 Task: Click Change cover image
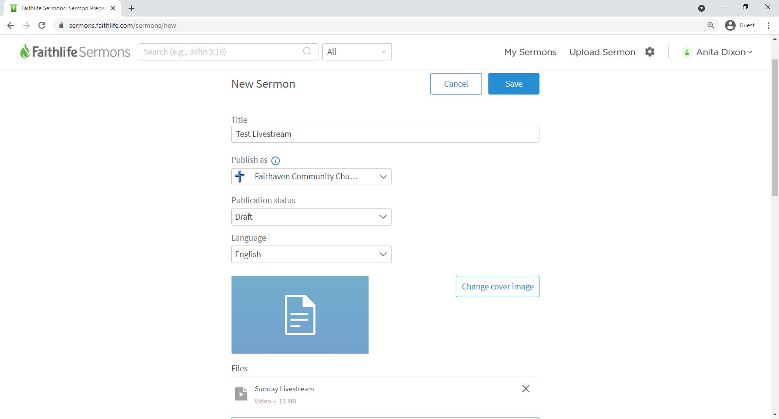(498, 286)
